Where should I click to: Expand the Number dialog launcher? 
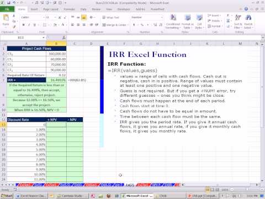[162, 32]
